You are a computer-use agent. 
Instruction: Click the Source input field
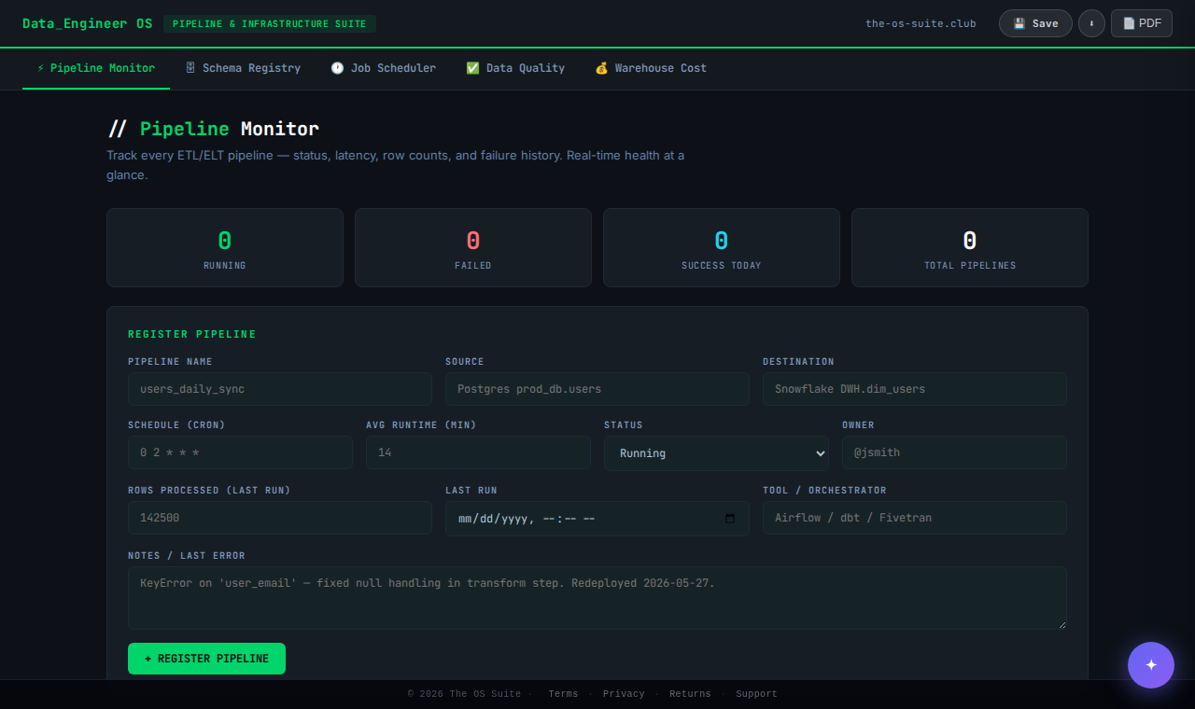(597, 389)
